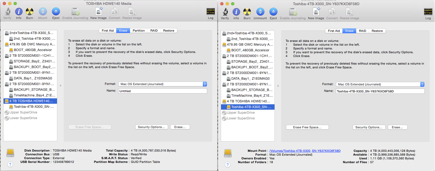Image resolution: width=435 pixels, height=171 pixels.
Task: Switch to Partition tab in left window
Action: (139, 31)
